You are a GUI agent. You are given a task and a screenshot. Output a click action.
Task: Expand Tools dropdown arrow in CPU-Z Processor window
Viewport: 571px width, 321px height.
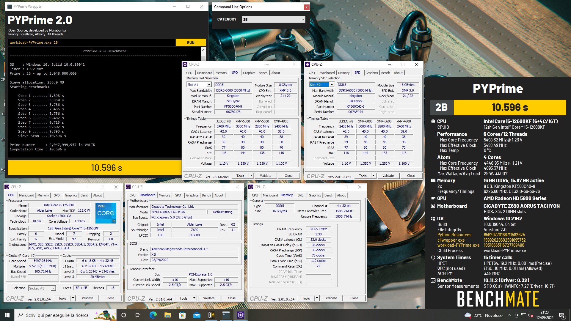73,298
